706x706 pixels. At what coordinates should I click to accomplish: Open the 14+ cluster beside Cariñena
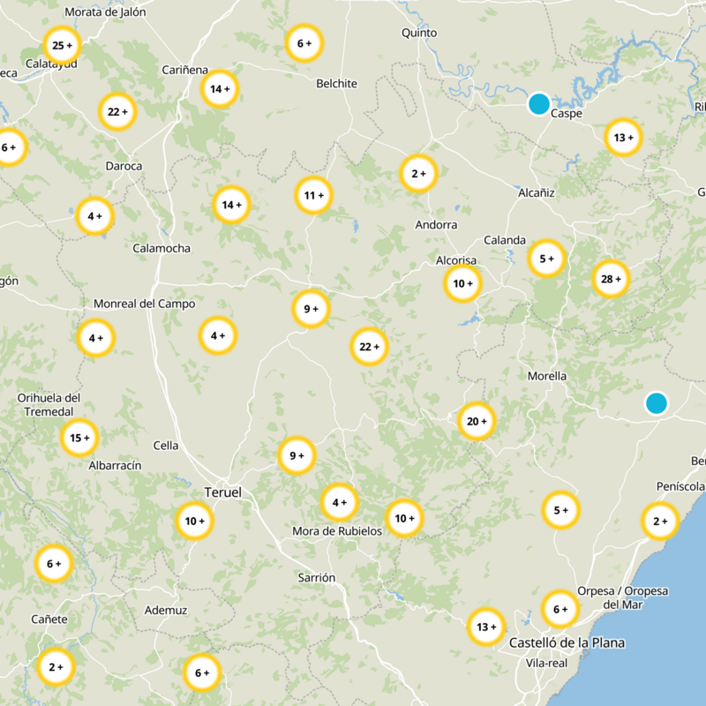220,89
